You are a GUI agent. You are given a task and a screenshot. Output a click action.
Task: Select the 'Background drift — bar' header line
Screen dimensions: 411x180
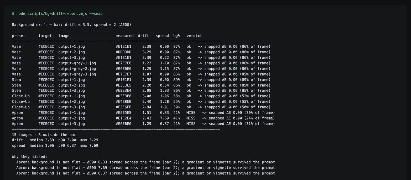(x=71, y=25)
